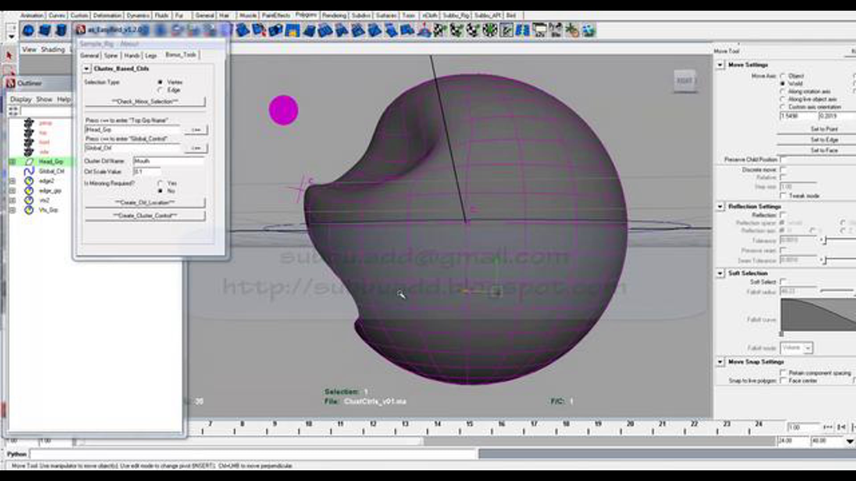Click the yellow-and-blue polygon shelf icon
Viewport: 856px width, 481px height.
tap(292, 30)
